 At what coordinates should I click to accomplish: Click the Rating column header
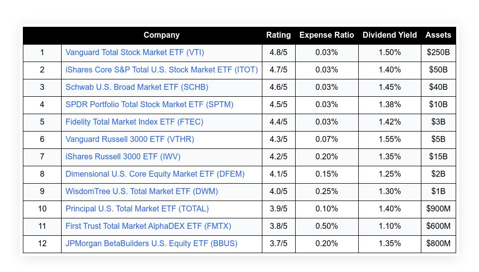pos(278,35)
